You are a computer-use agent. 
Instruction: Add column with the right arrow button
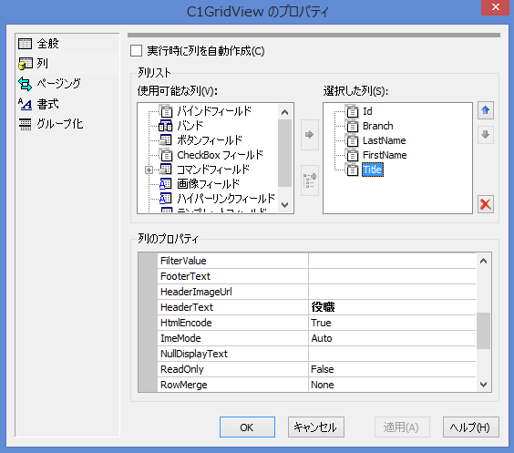click(x=310, y=135)
